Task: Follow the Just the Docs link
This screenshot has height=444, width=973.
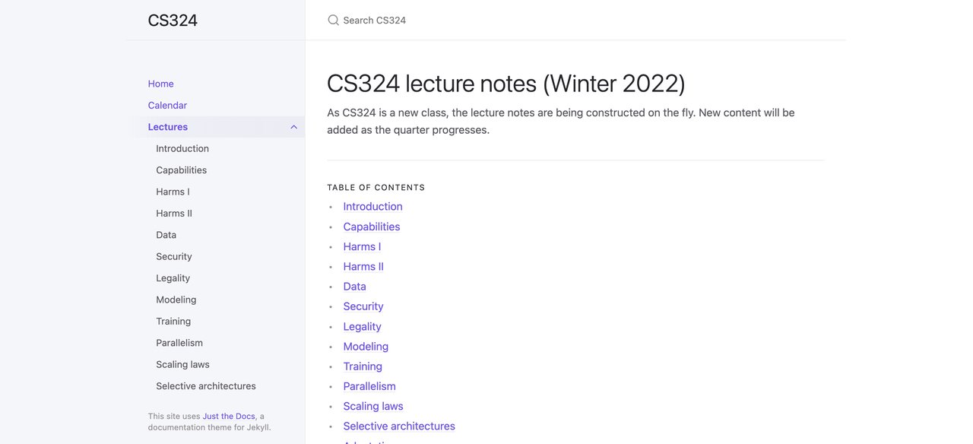Action: [229, 417]
